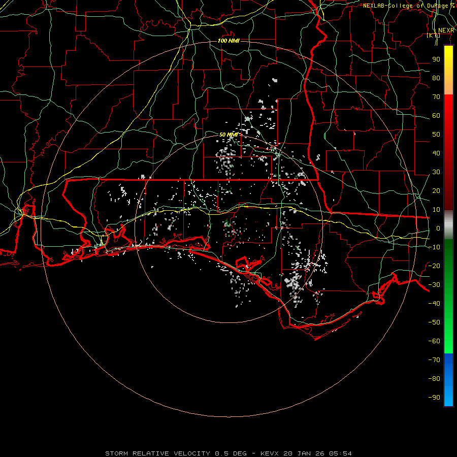This screenshot has height=457, width=457.
Task: Click the "05:54" timestamp in footer
Action: pyautogui.click(x=340, y=453)
